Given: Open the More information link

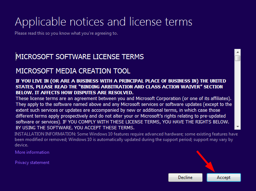Looking at the screenshot, I should [32, 152].
